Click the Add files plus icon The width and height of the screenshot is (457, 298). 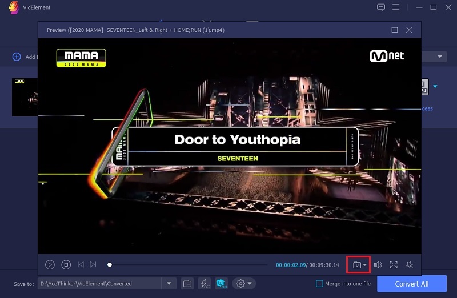coord(17,57)
